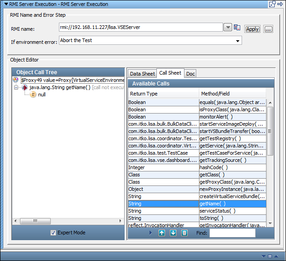
Task: Collapse the getName() call tree node
Action: (16, 88)
